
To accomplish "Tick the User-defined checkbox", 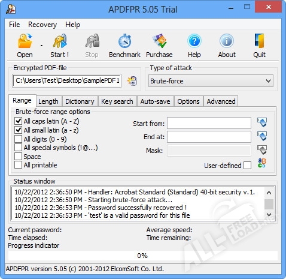I will click(247, 166).
